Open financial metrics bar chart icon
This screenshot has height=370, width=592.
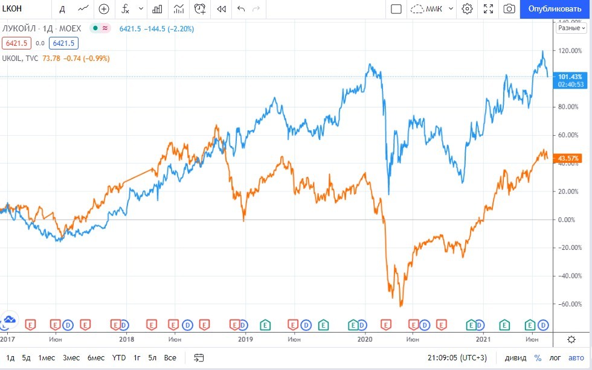pyautogui.click(x=157, y=9)
